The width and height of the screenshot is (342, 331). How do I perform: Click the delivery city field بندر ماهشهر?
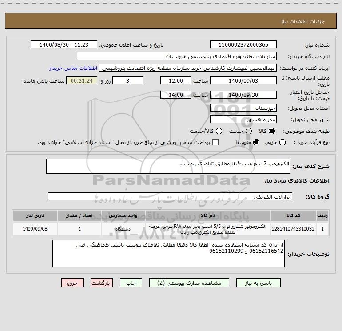point(243,120)
